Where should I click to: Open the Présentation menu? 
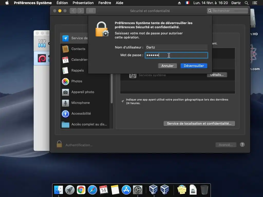coord(83,3)
